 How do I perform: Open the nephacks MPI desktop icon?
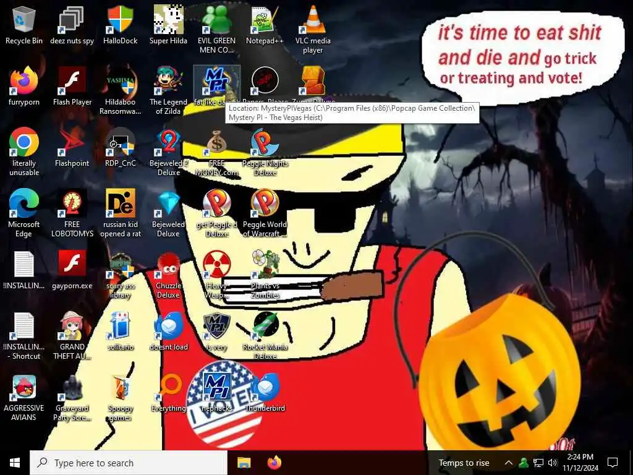point(216,392)
